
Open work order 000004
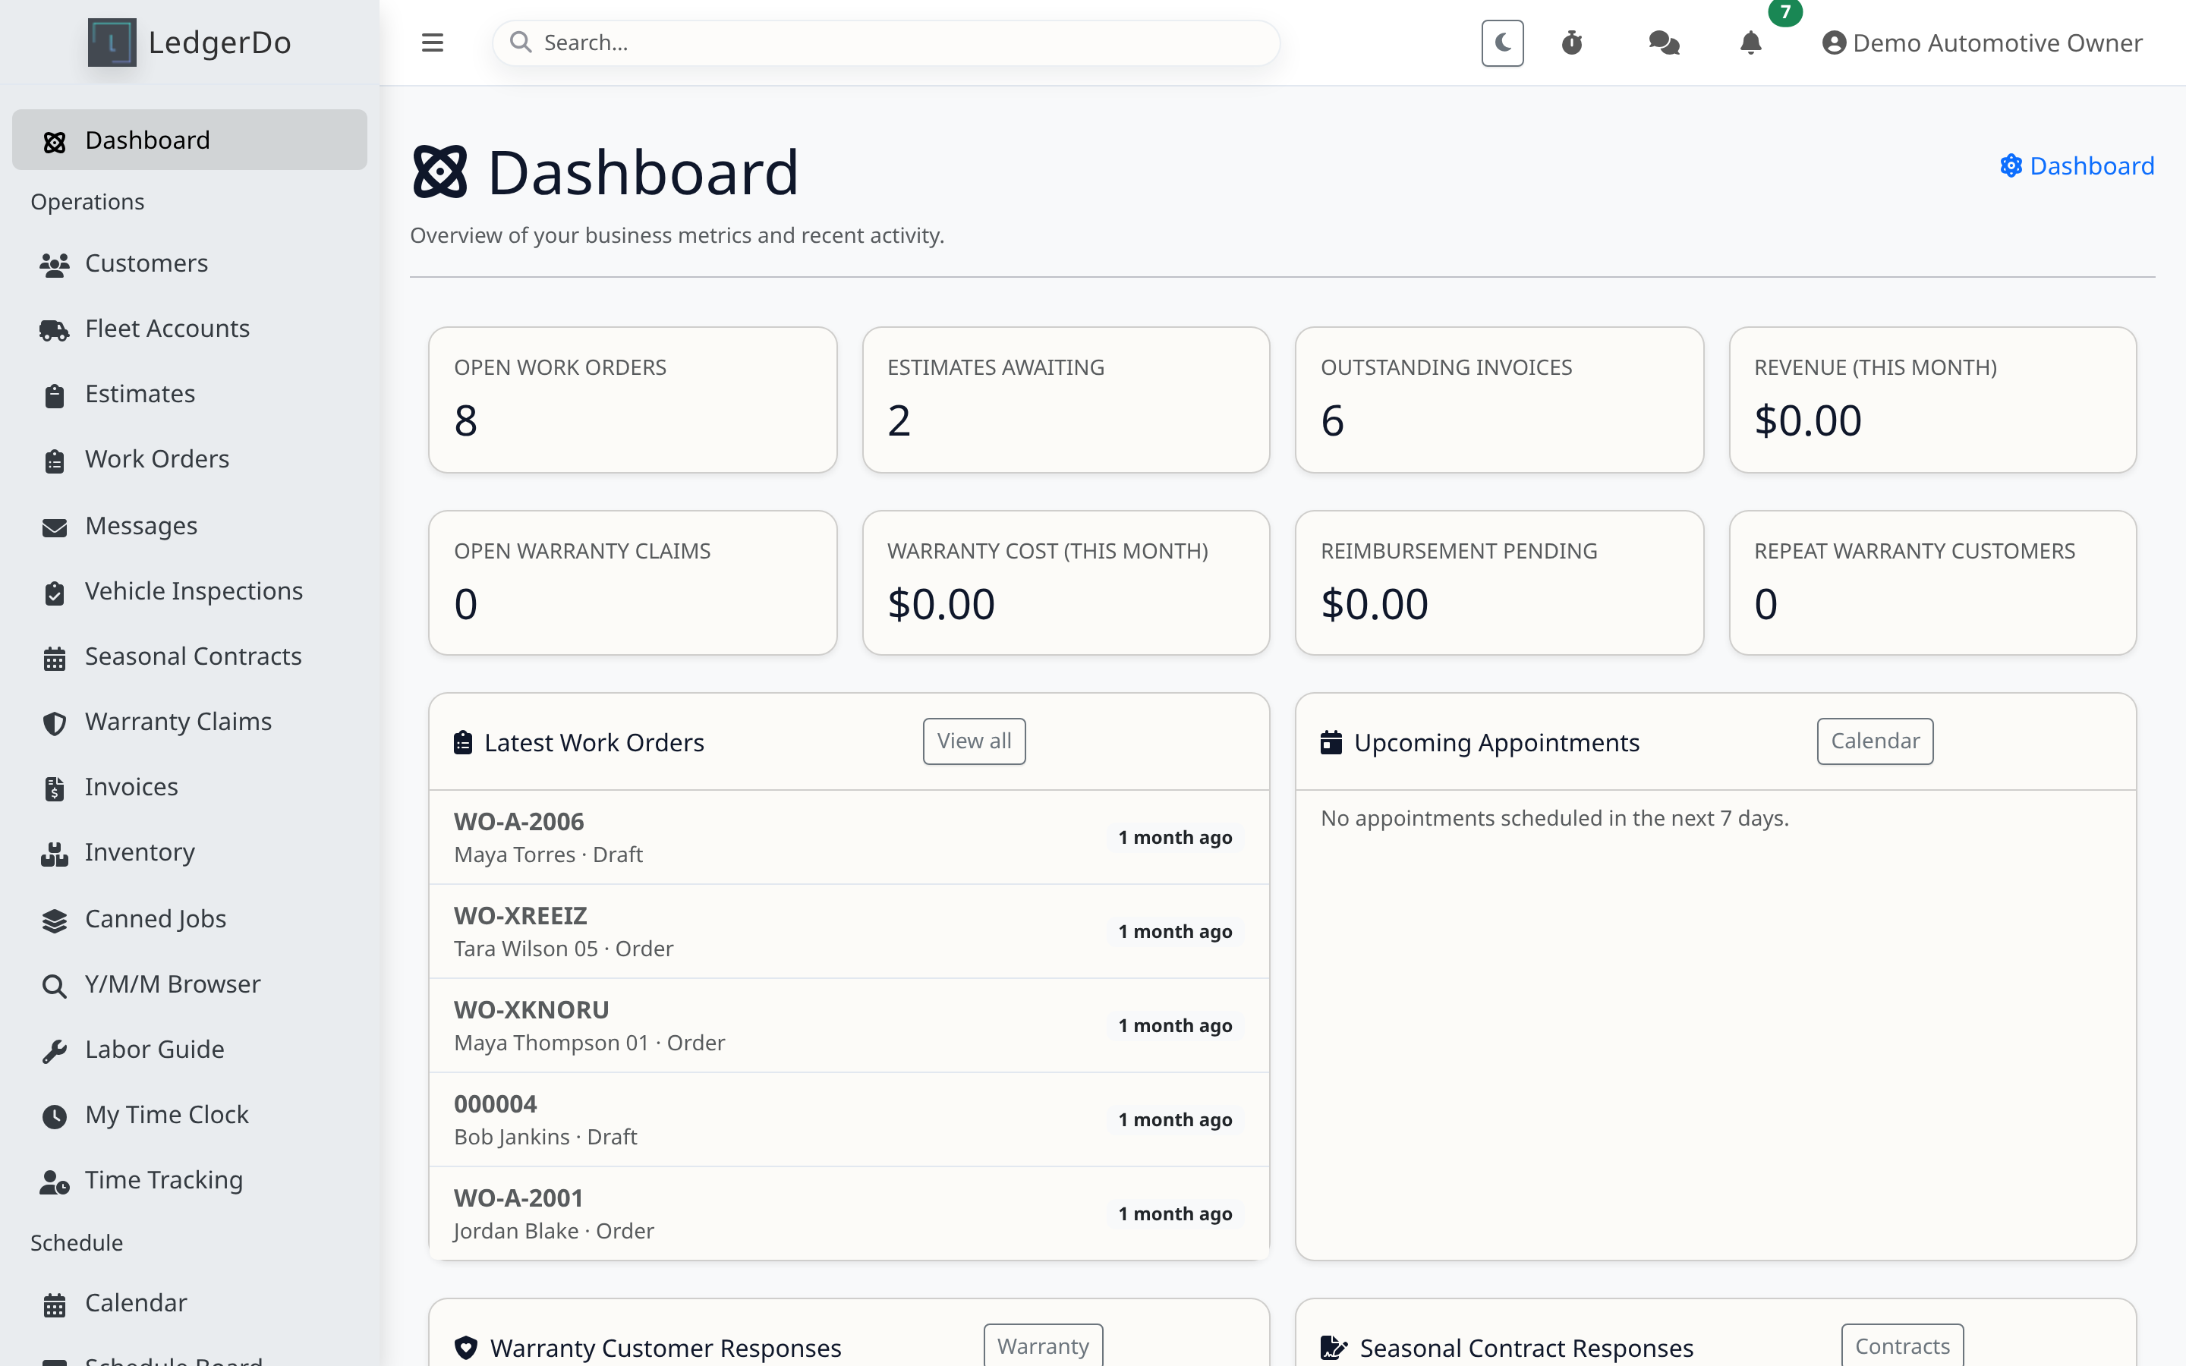click(849, 1119)
